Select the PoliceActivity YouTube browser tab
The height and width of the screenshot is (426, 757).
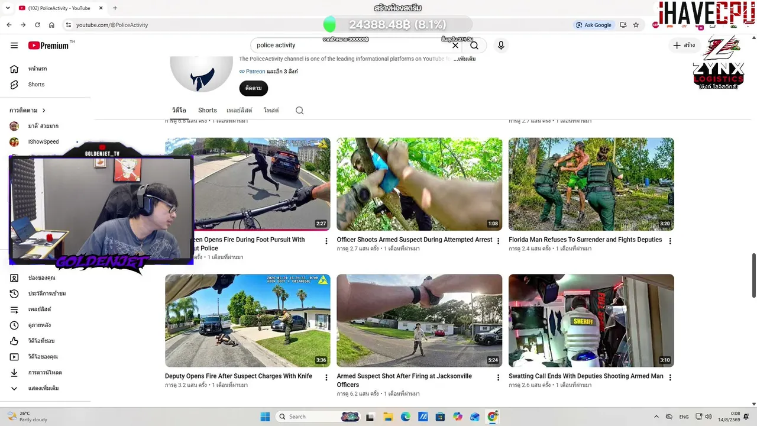click(59, 8)
